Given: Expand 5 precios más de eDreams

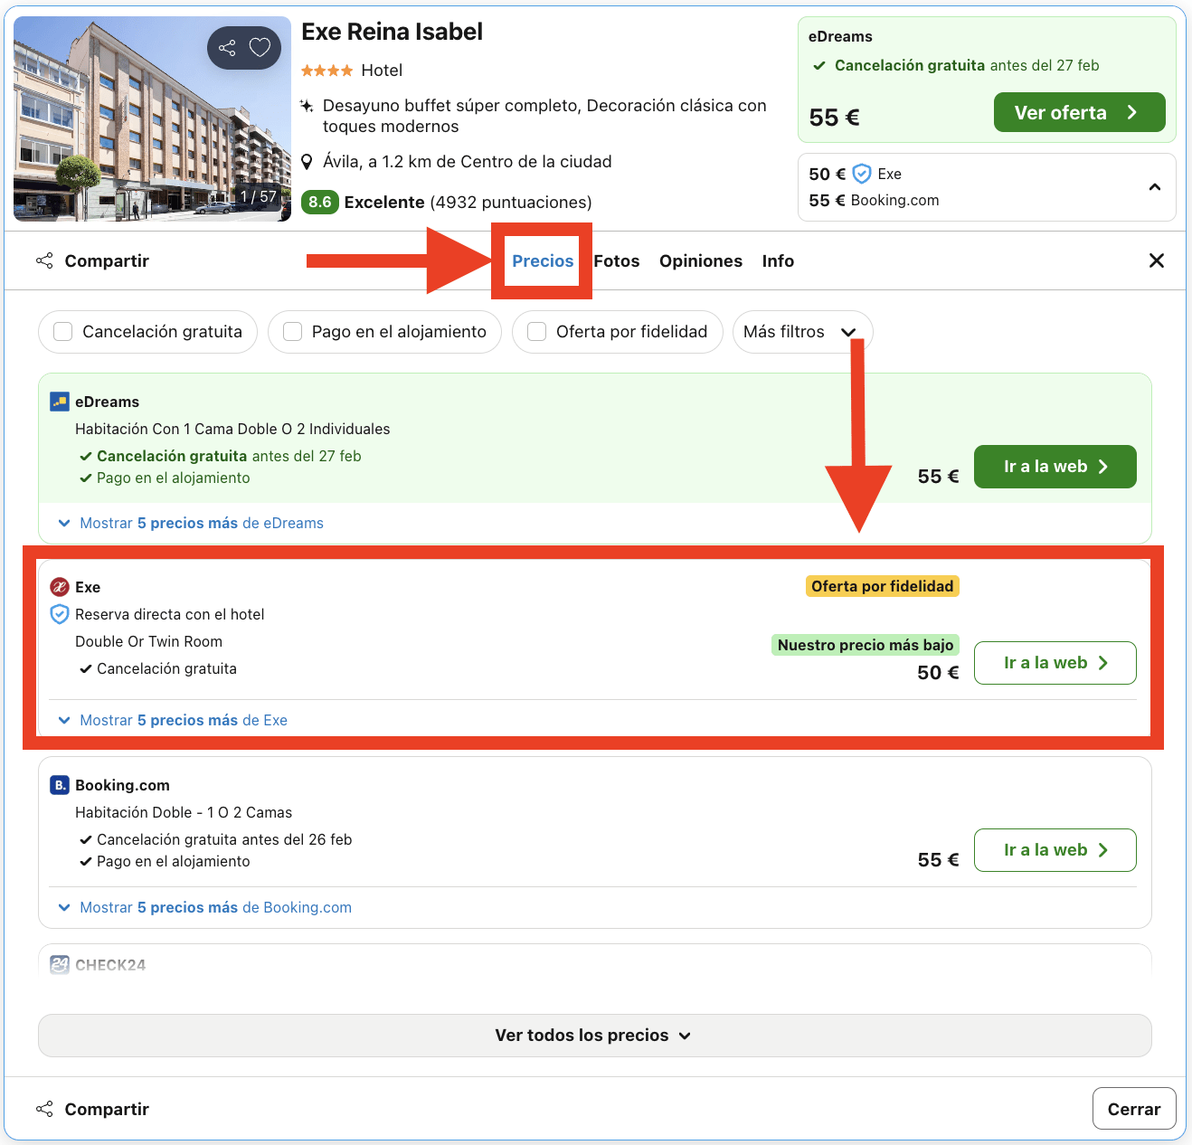Looking at the screenshot, I should tap(200, 523).
